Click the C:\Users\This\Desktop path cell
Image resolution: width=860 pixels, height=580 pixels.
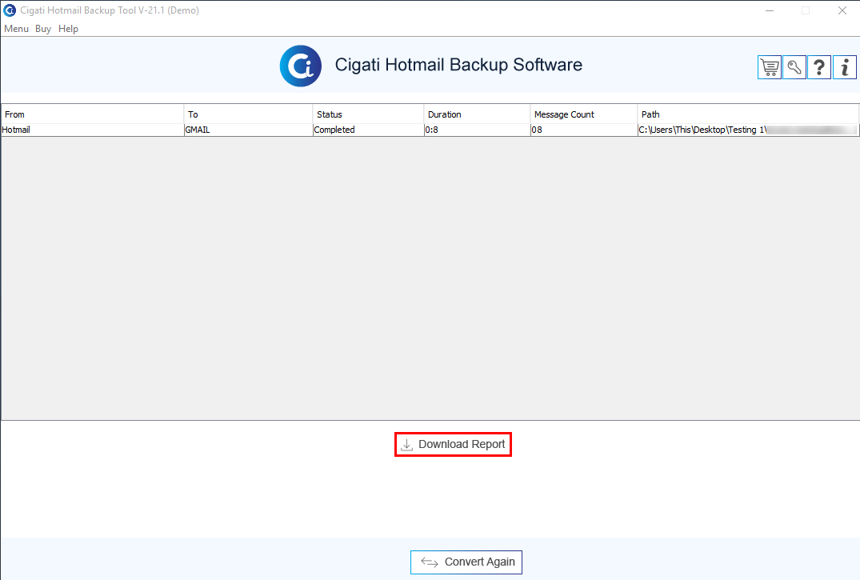[x=748, y=130]
